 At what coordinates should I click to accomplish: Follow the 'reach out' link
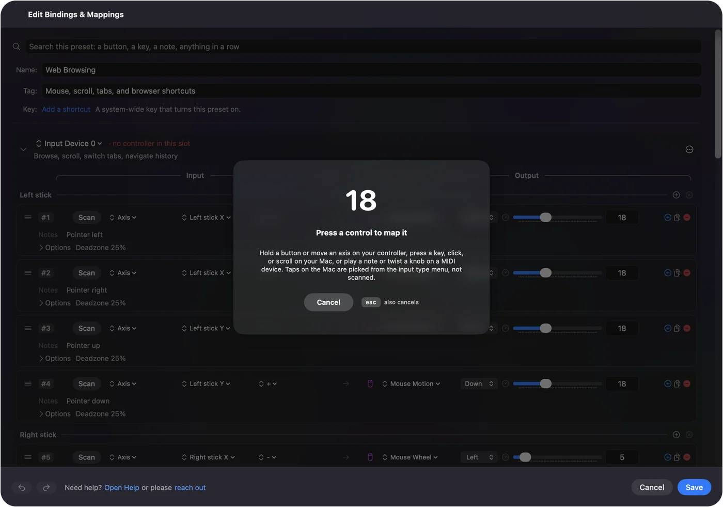point(190,487)
